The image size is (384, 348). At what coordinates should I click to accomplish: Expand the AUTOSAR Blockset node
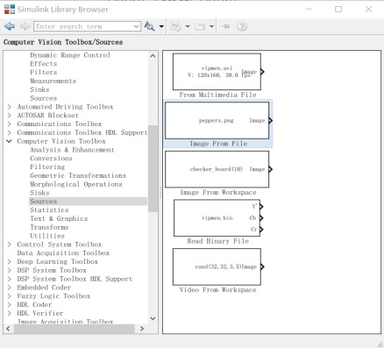[x=10, y=115]
